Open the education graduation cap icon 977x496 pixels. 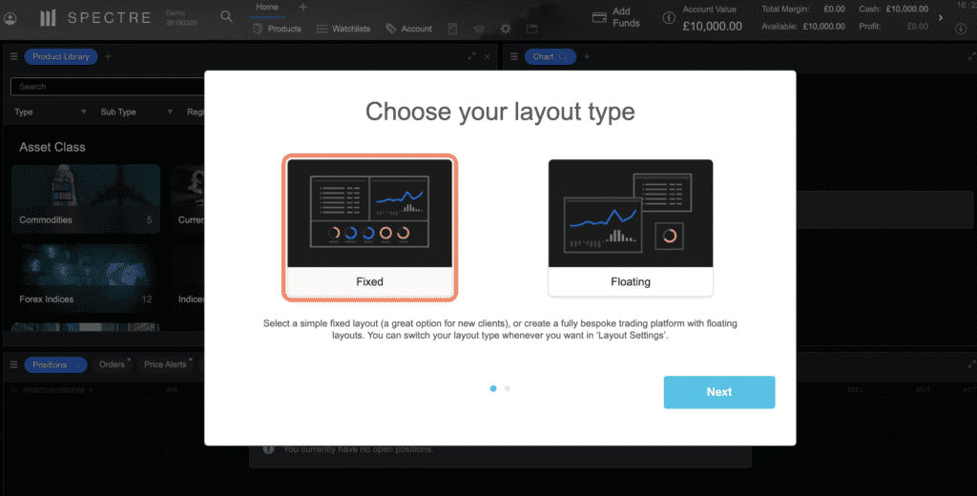click(x=479, y=29)
